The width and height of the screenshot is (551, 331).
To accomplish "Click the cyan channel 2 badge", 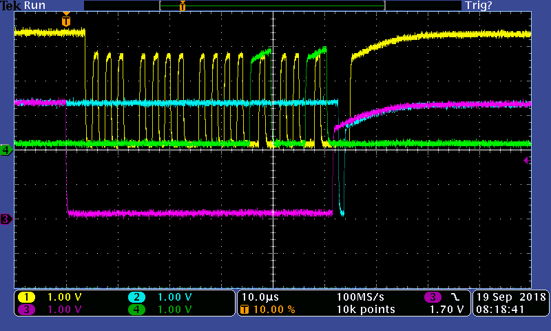I will click(136, 297).
